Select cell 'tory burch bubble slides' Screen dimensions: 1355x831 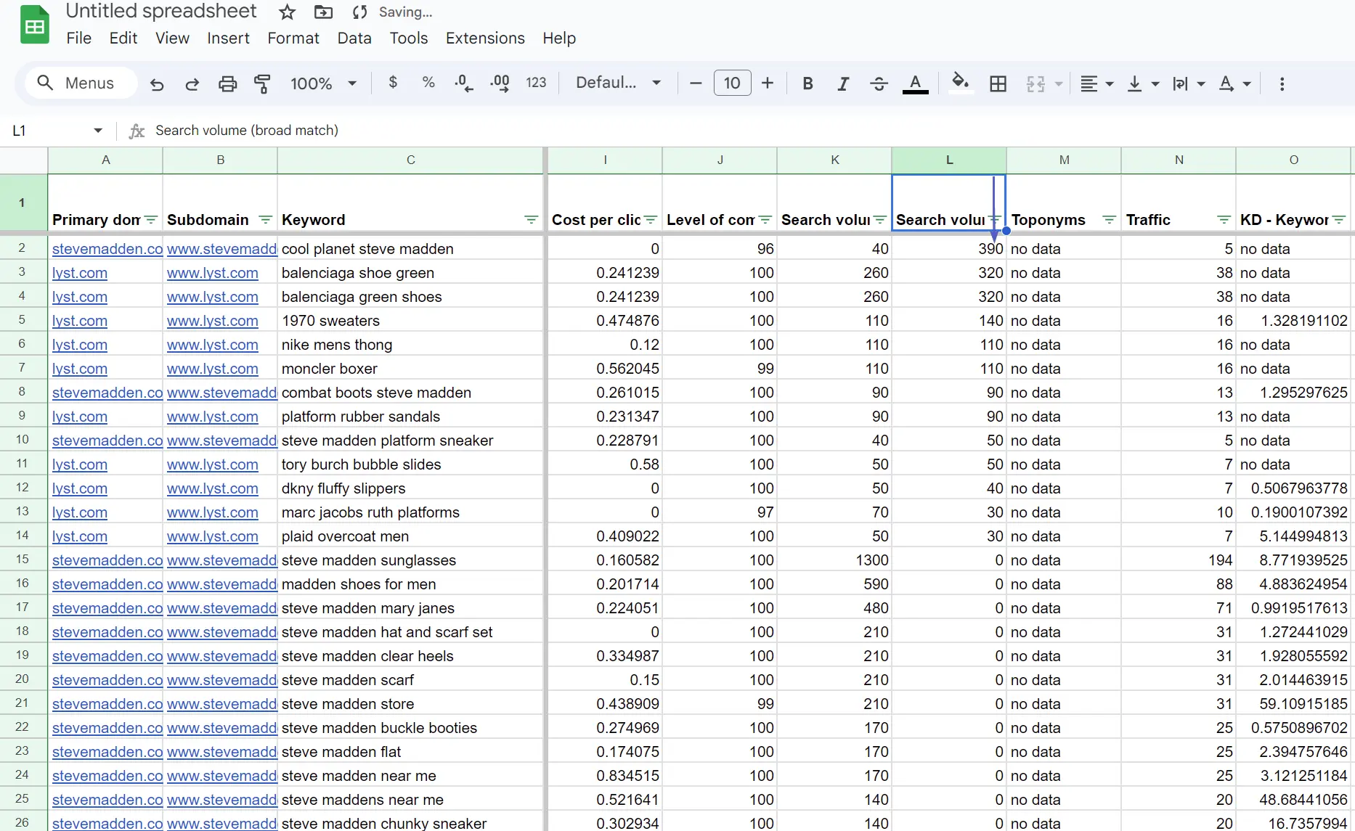point(411,464)
